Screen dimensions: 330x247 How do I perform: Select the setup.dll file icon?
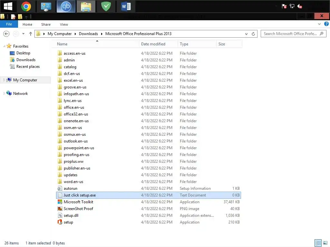(60, 215)
